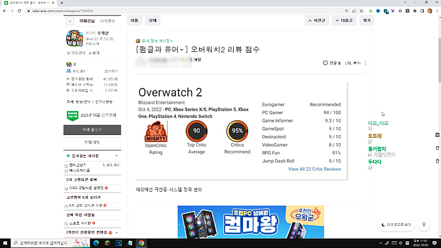Click 통계 statistics link

click(x=94, y=53)
